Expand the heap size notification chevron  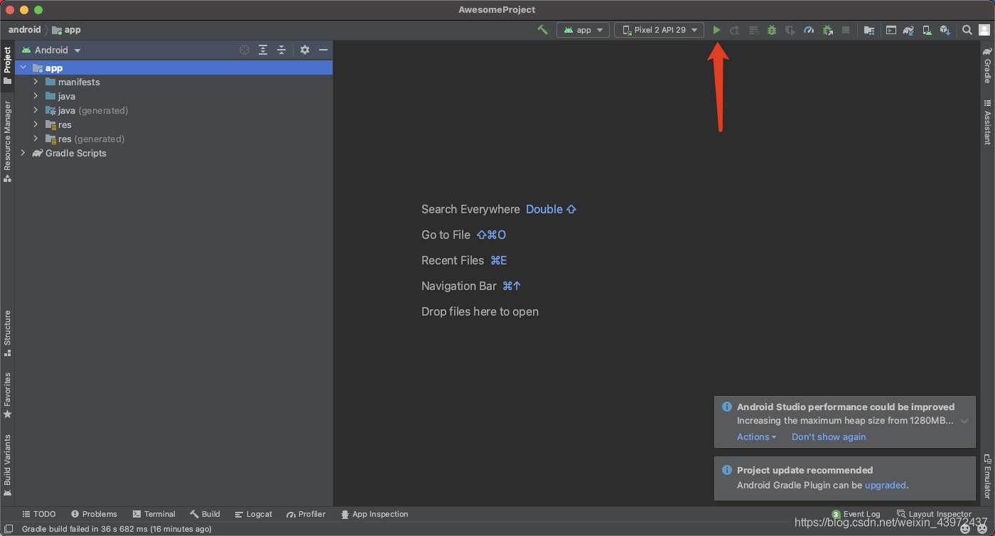click(x=964, y=421)
